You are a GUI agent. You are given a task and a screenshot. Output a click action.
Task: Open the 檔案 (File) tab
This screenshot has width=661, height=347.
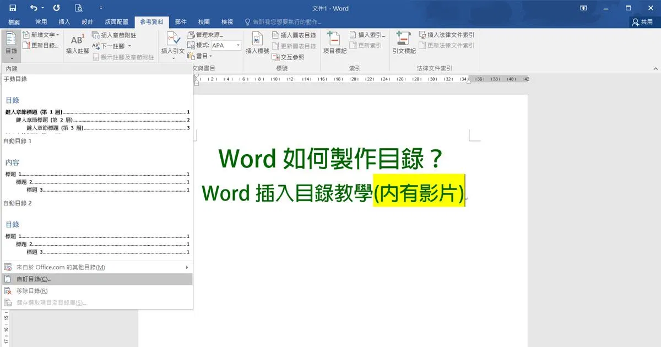[x=14, y=22]
